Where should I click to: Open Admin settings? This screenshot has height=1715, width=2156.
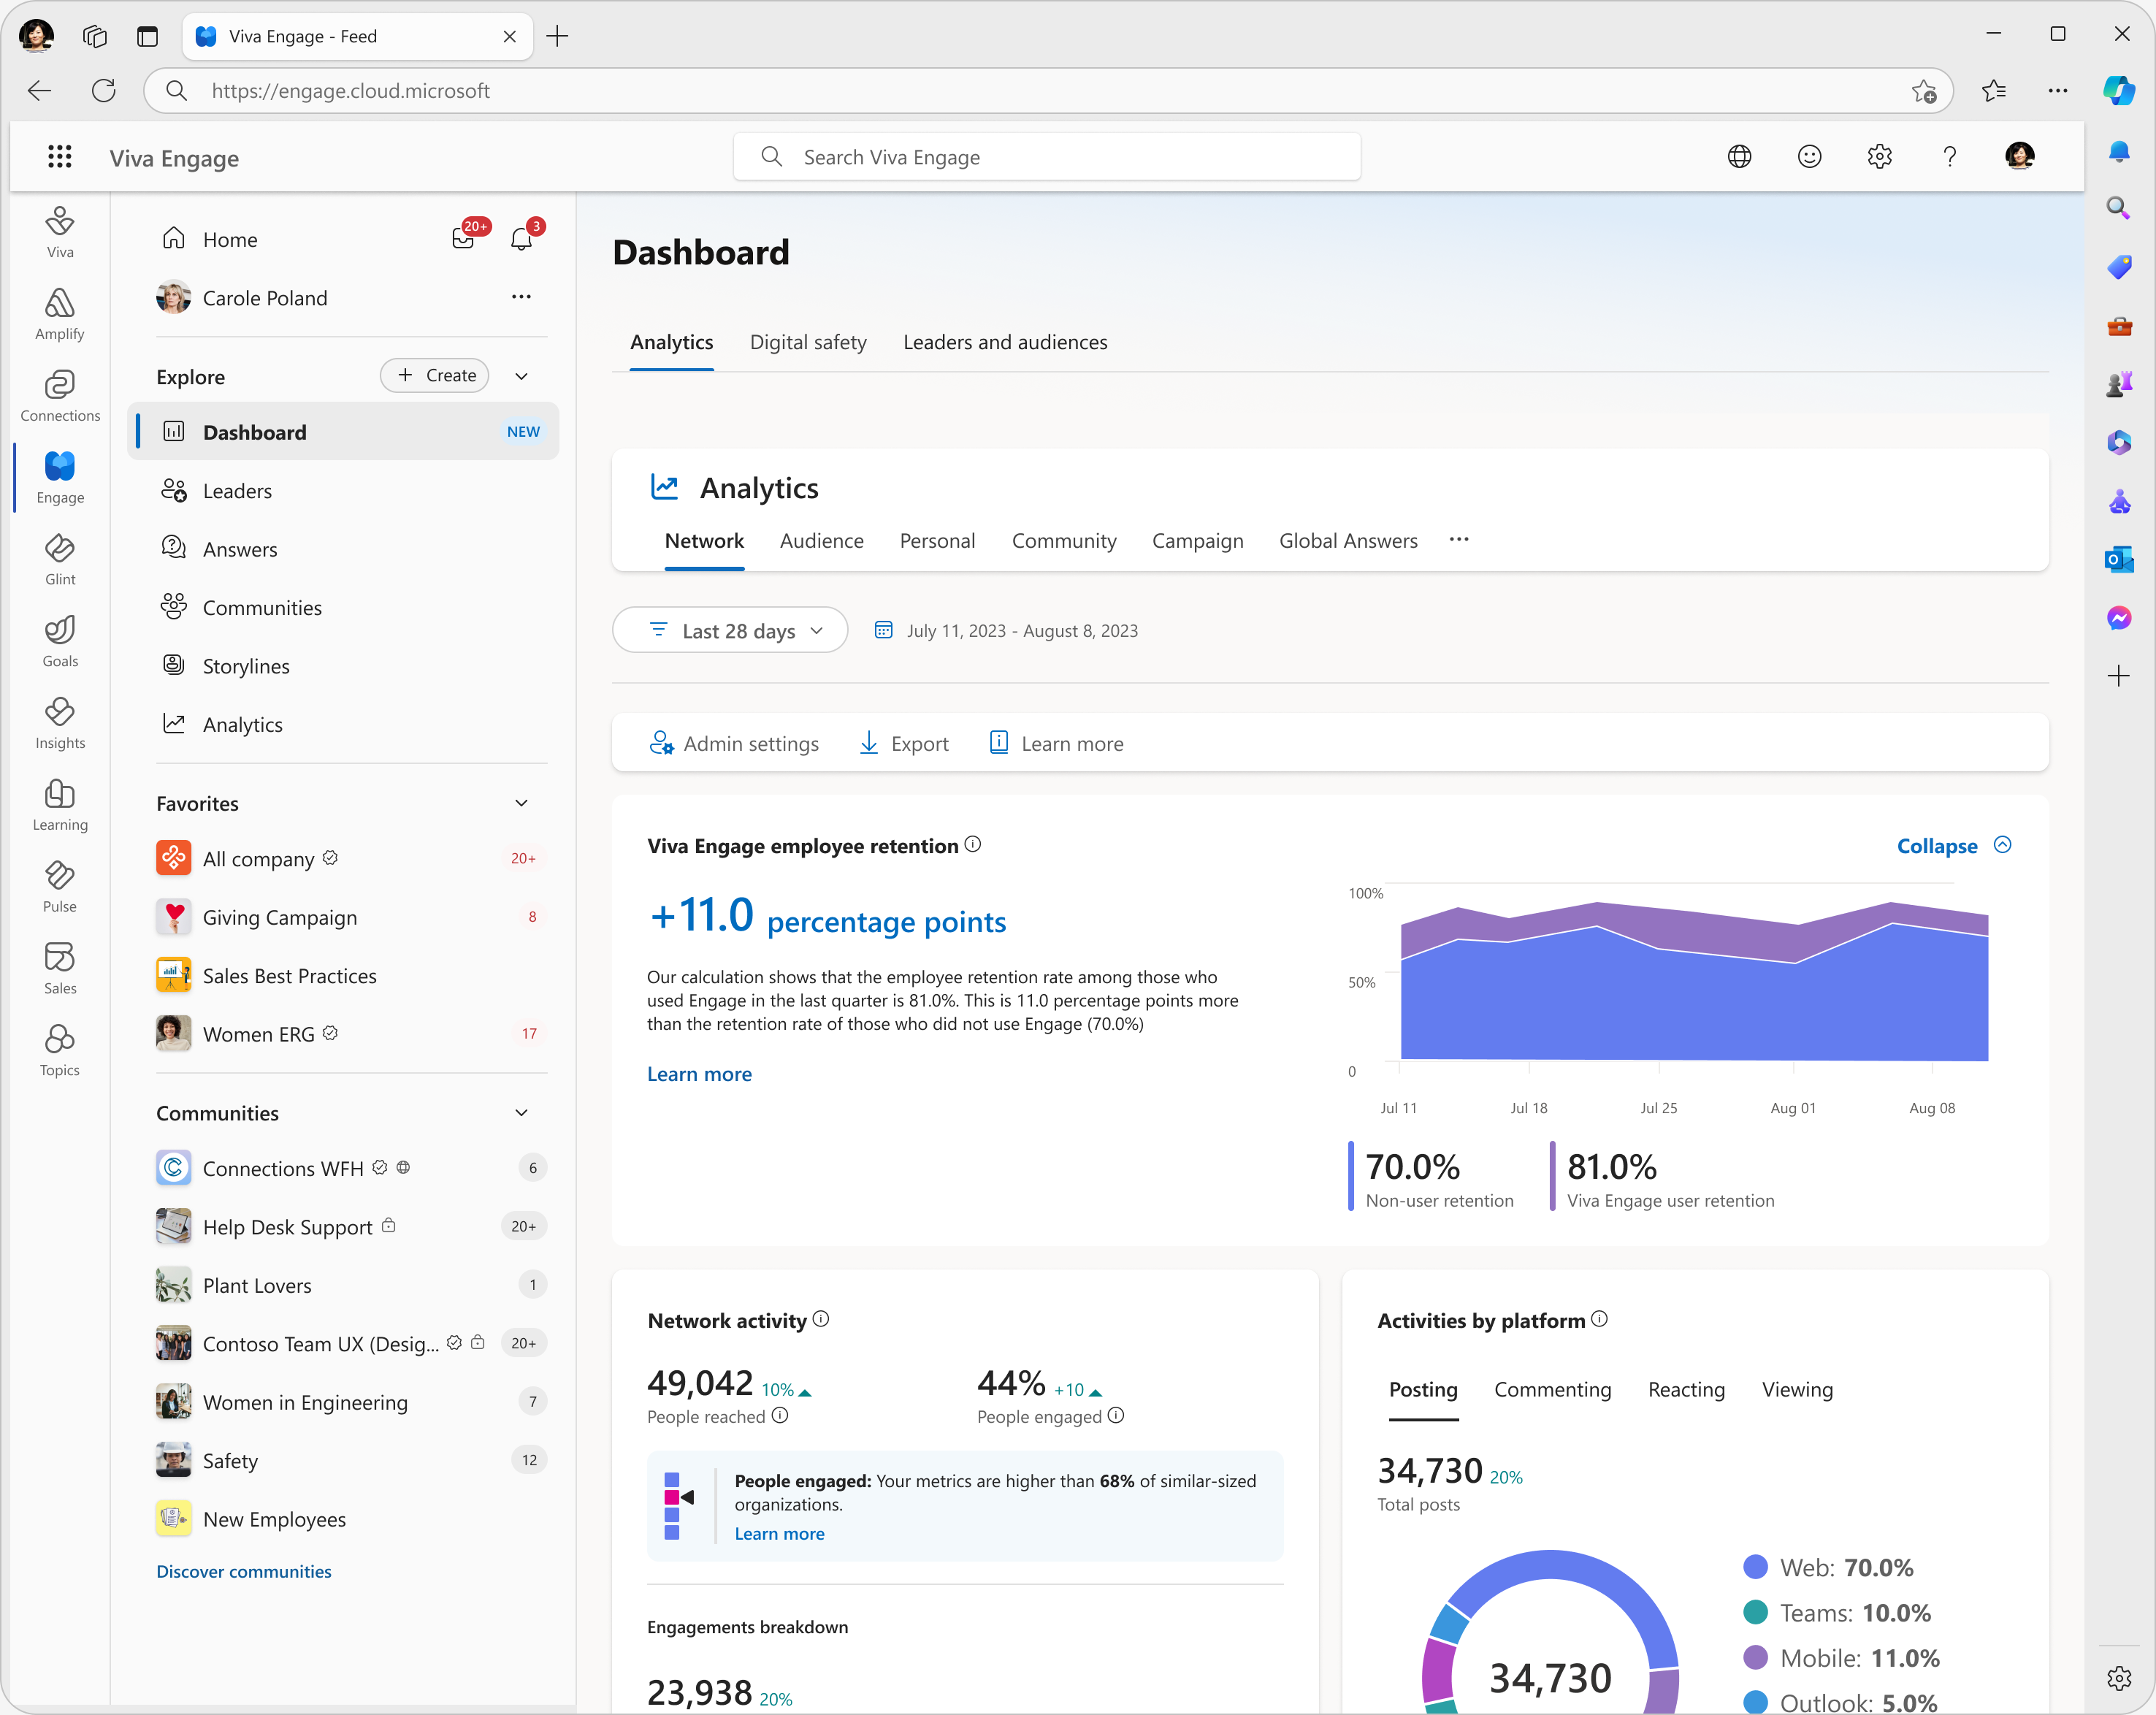point(734,744)
